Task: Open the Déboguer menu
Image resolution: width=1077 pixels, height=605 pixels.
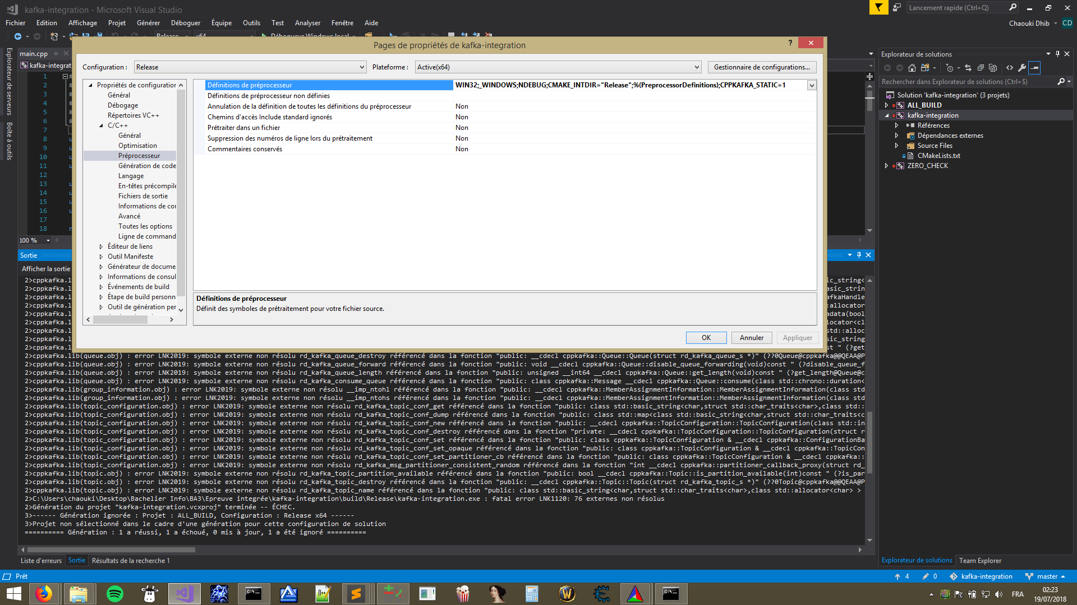Action: (186, 23)
